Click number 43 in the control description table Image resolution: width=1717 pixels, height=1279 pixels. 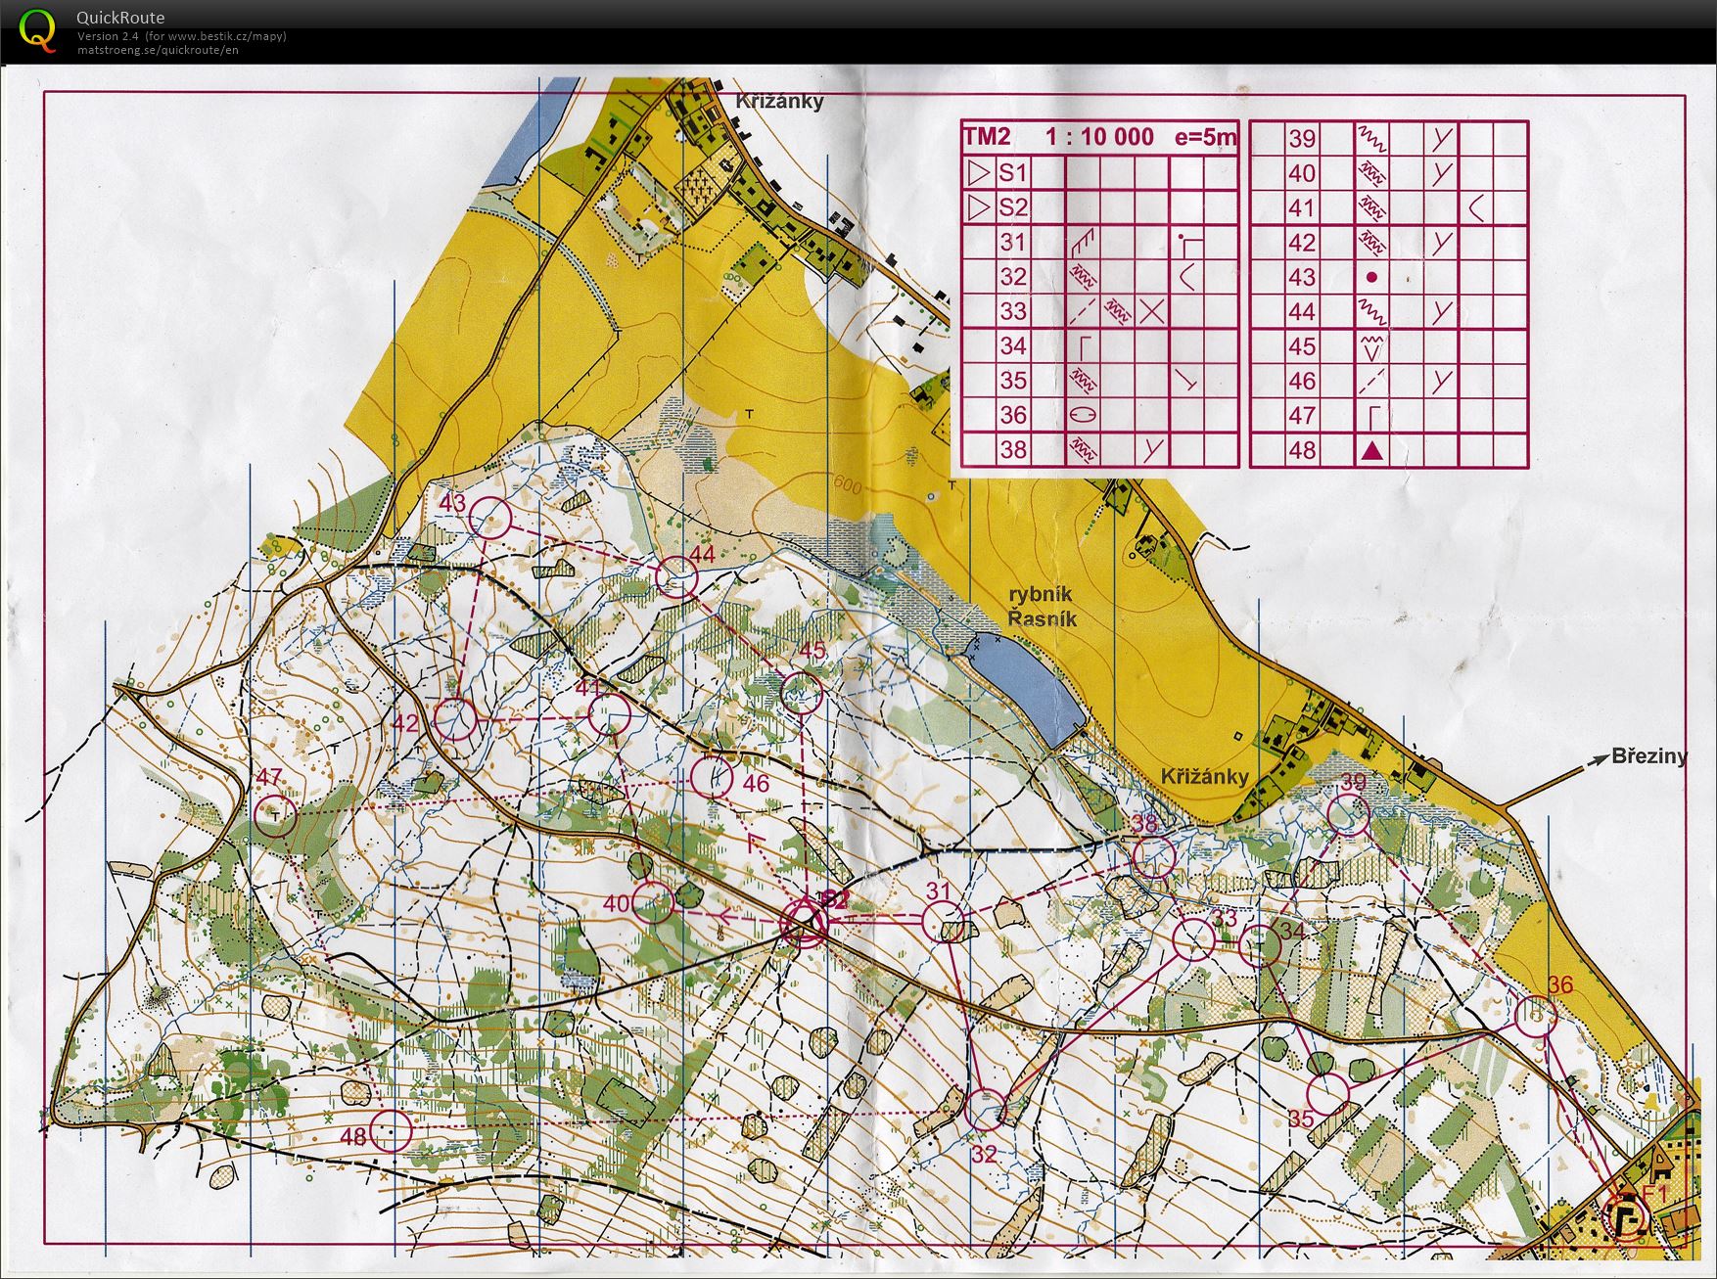tap(1301, 277)
